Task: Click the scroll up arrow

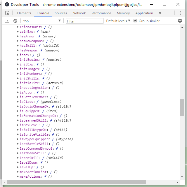Action: [182, 27]
